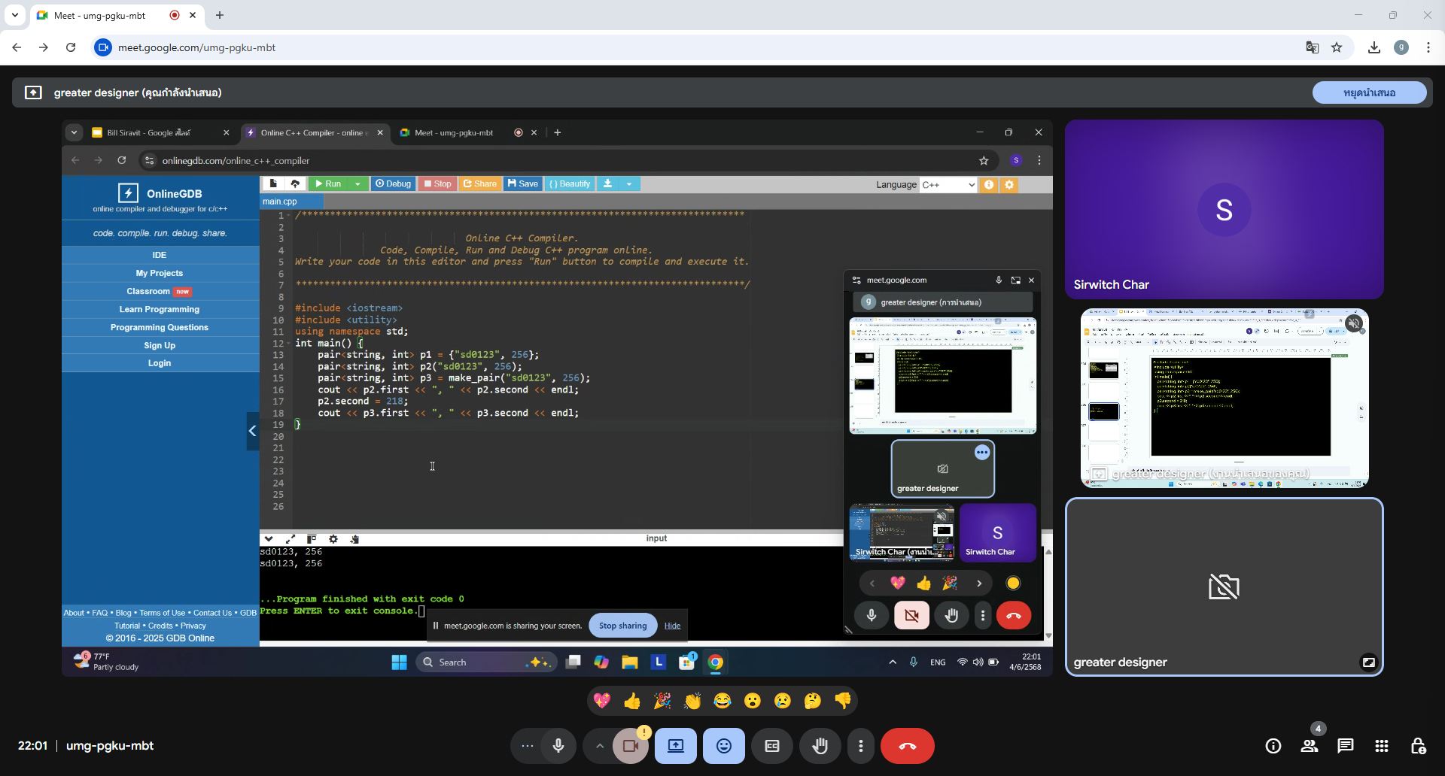
Task: Send the clapping hands reaction
Action: pyautogui.click(x=692, y=701)
